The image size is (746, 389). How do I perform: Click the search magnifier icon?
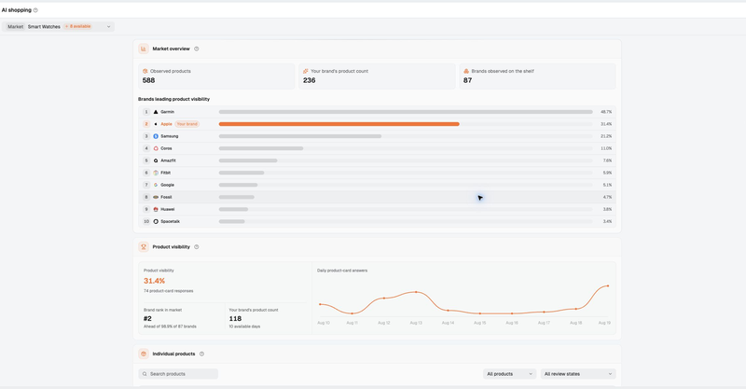(x=145, y=374)
